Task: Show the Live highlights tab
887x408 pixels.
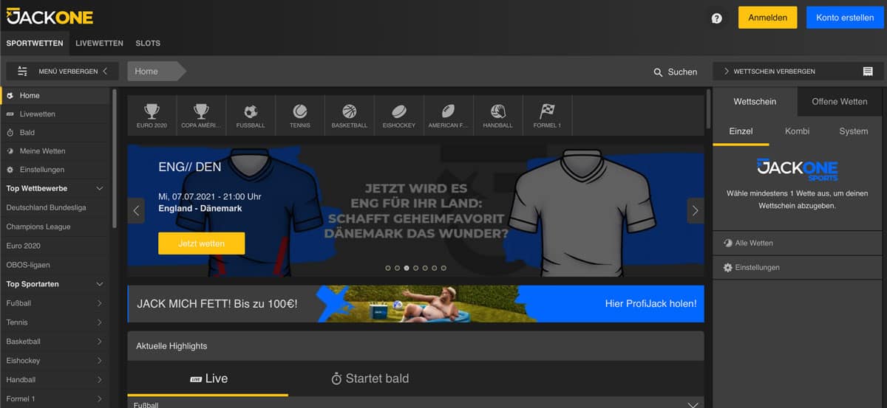Action: point(208,378)
